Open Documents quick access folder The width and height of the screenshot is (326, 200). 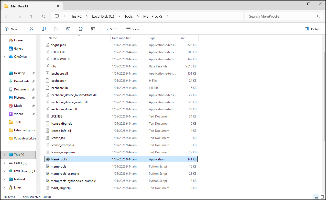22,89
